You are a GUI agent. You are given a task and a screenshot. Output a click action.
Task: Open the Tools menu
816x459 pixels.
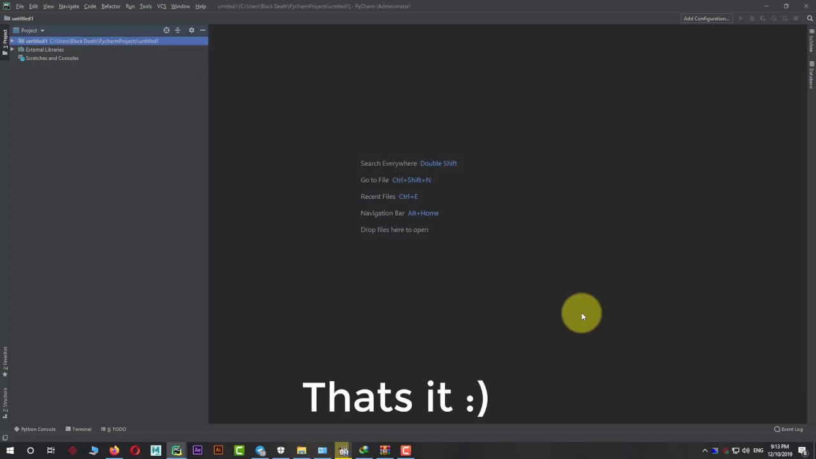[145, 6]
